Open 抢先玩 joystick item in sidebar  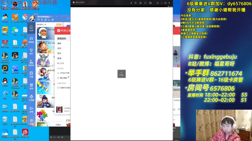click(31, 63)
